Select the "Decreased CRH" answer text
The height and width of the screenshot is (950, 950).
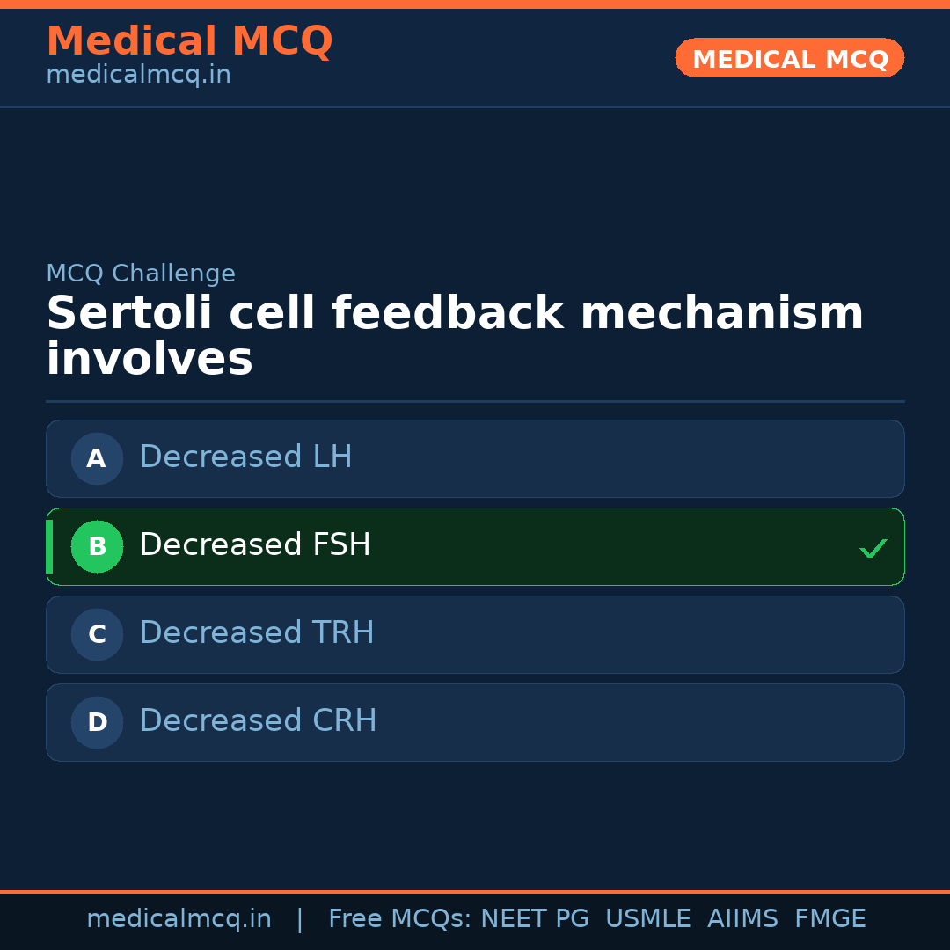[258, 721]
